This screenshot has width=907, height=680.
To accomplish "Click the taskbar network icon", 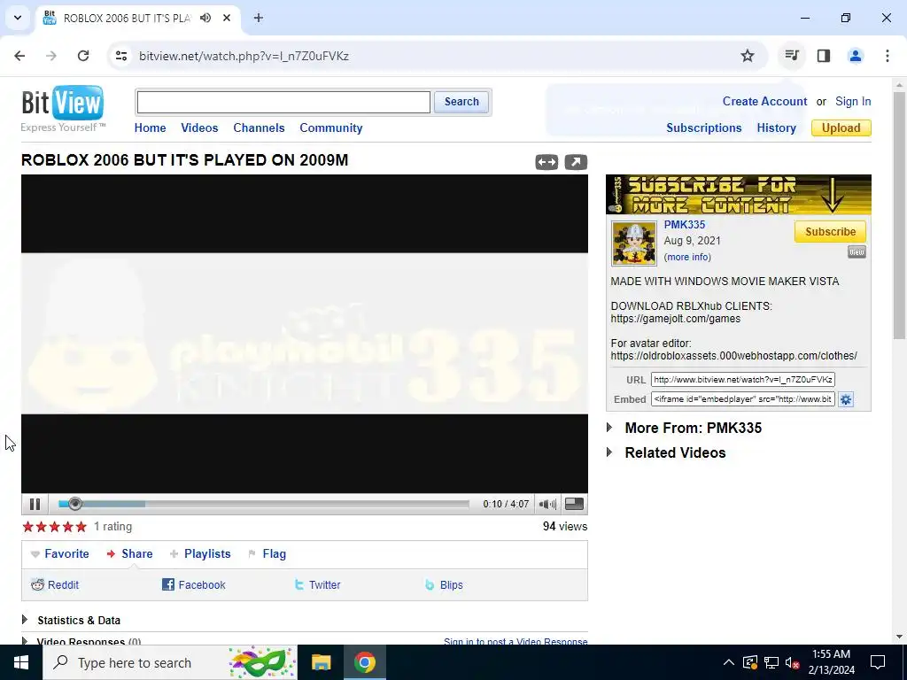I will click(771, 662).
